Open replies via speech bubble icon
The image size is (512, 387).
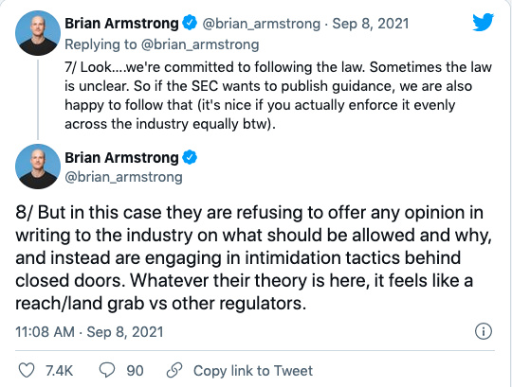click(x=107, y=370)
